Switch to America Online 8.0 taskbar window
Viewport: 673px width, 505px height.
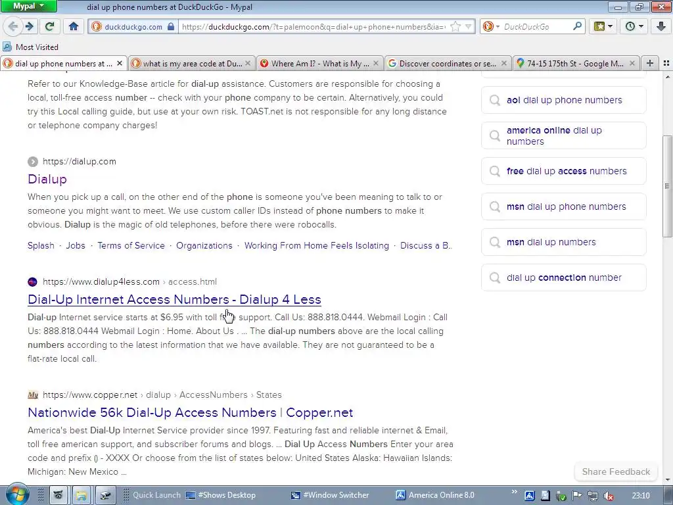click(x=435, y=495)
